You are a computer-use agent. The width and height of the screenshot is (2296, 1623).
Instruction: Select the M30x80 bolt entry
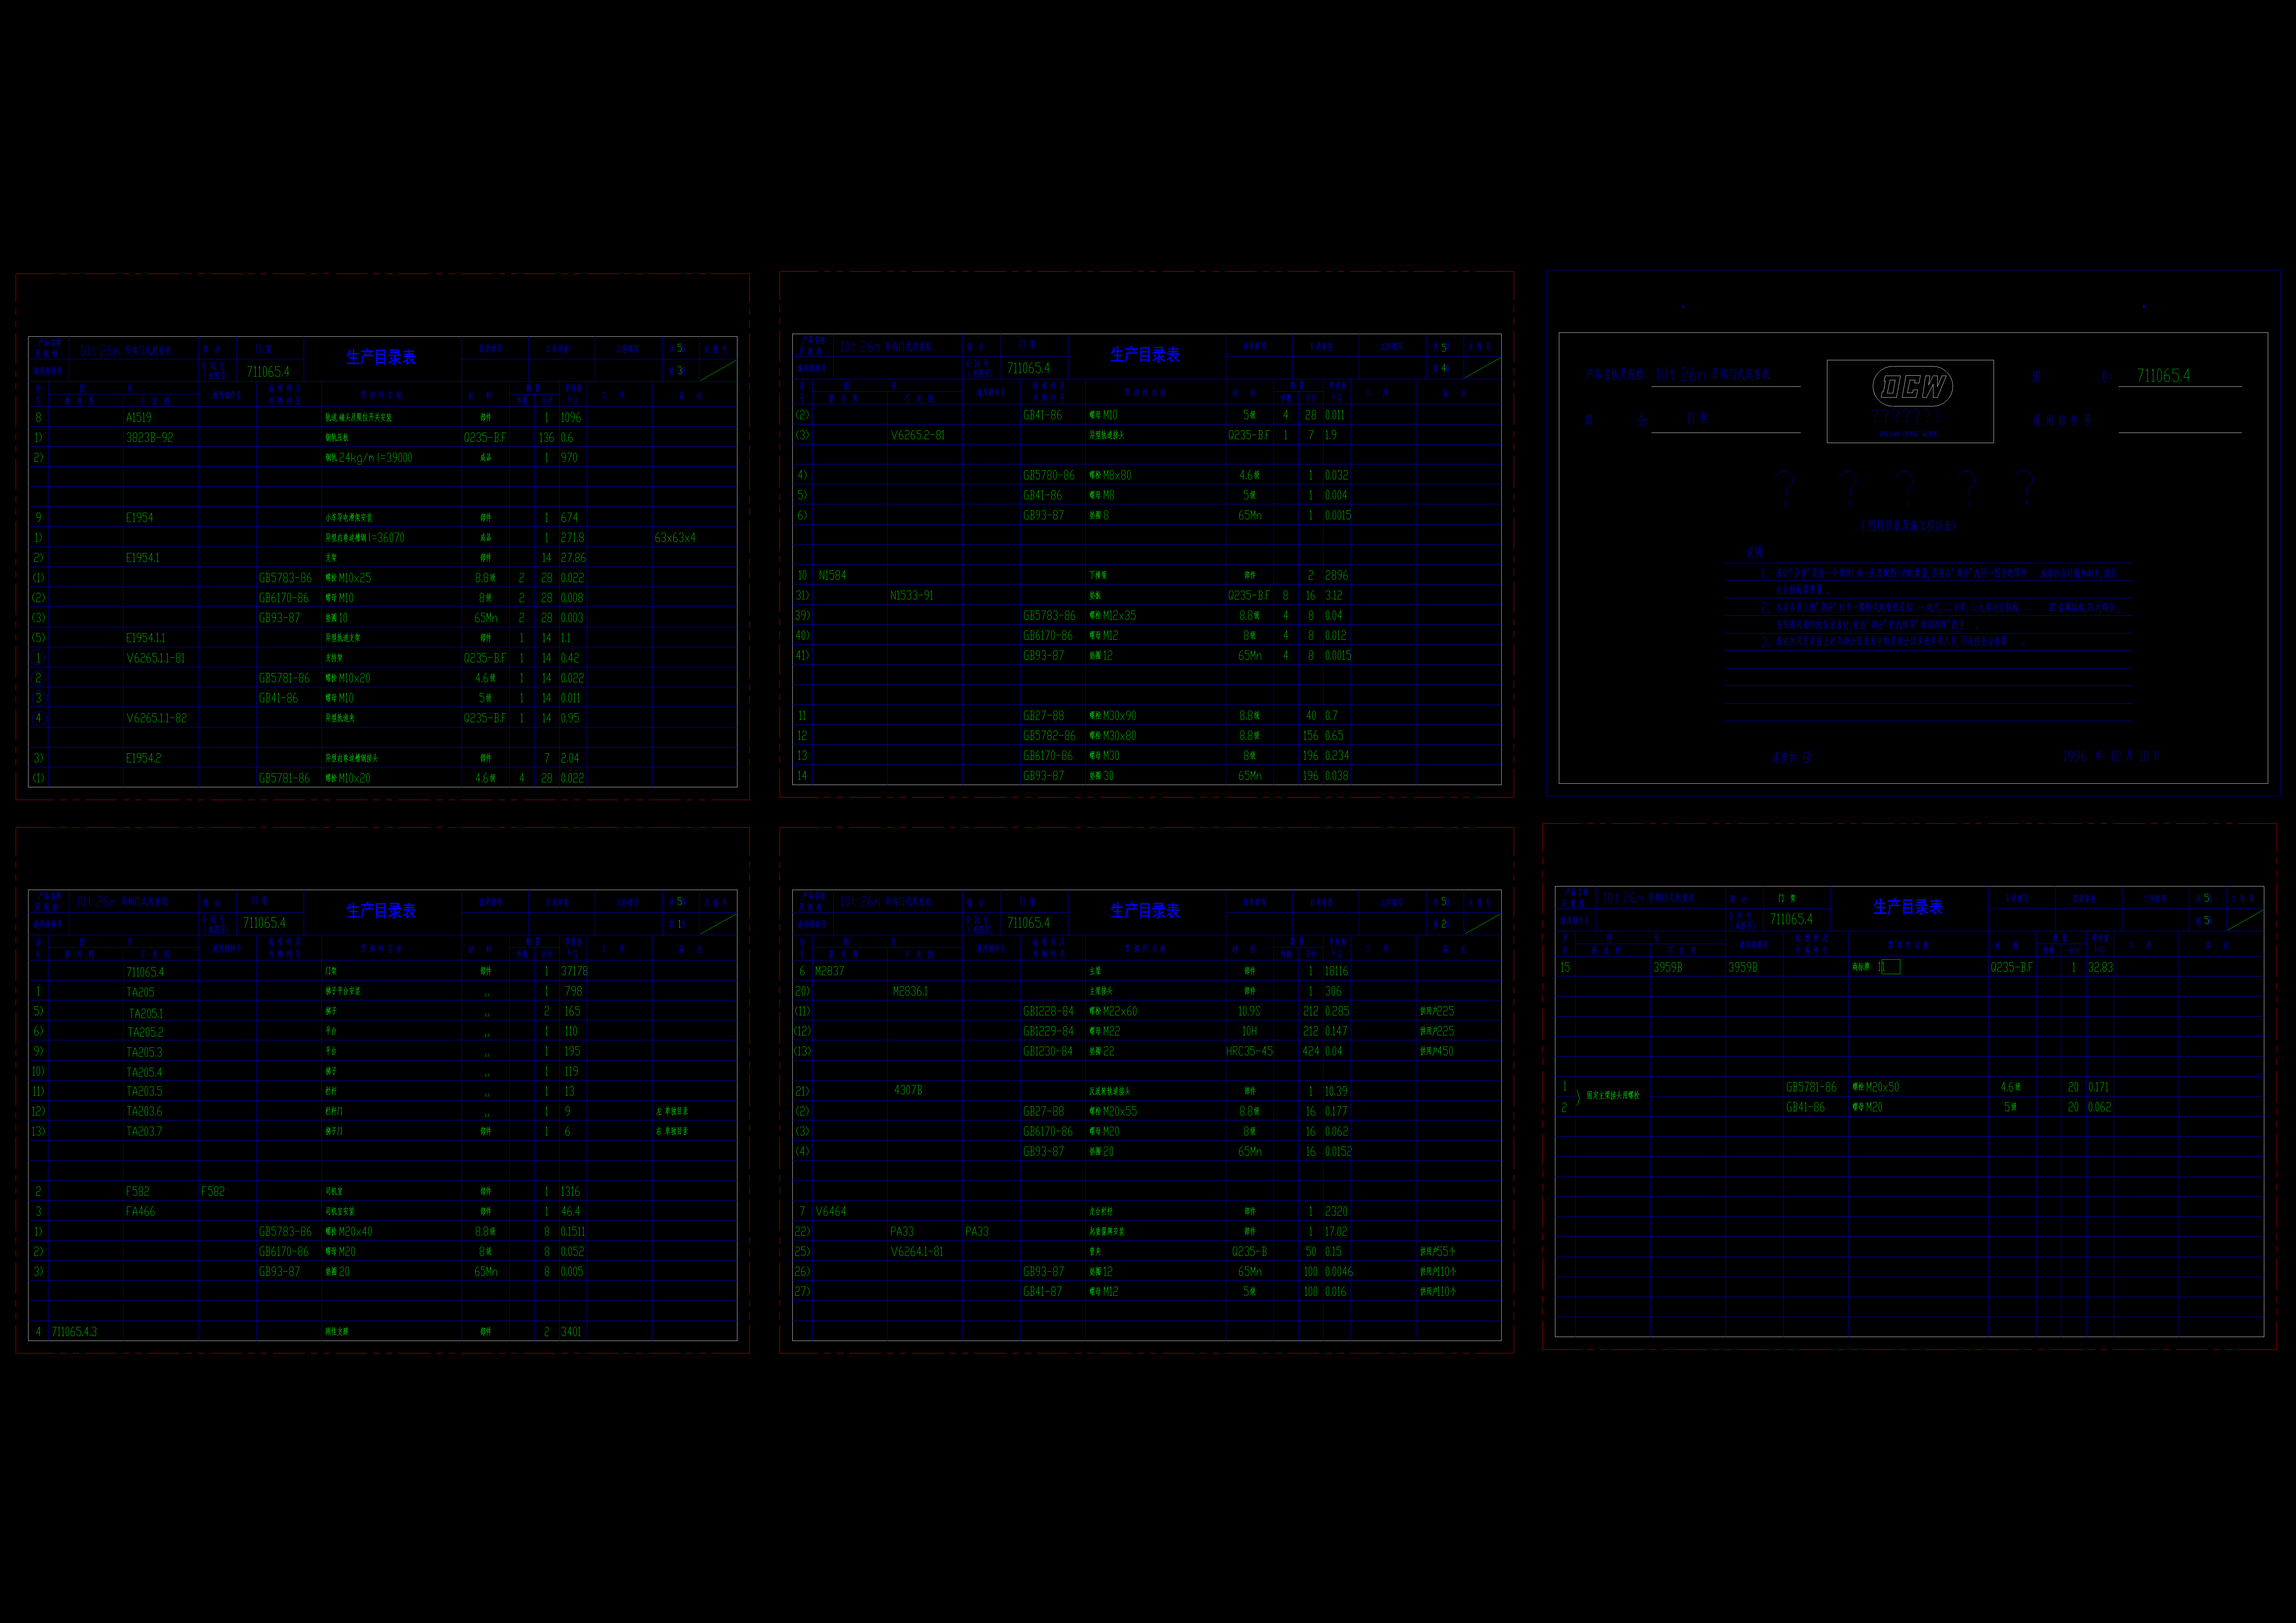coord(1113,736)
